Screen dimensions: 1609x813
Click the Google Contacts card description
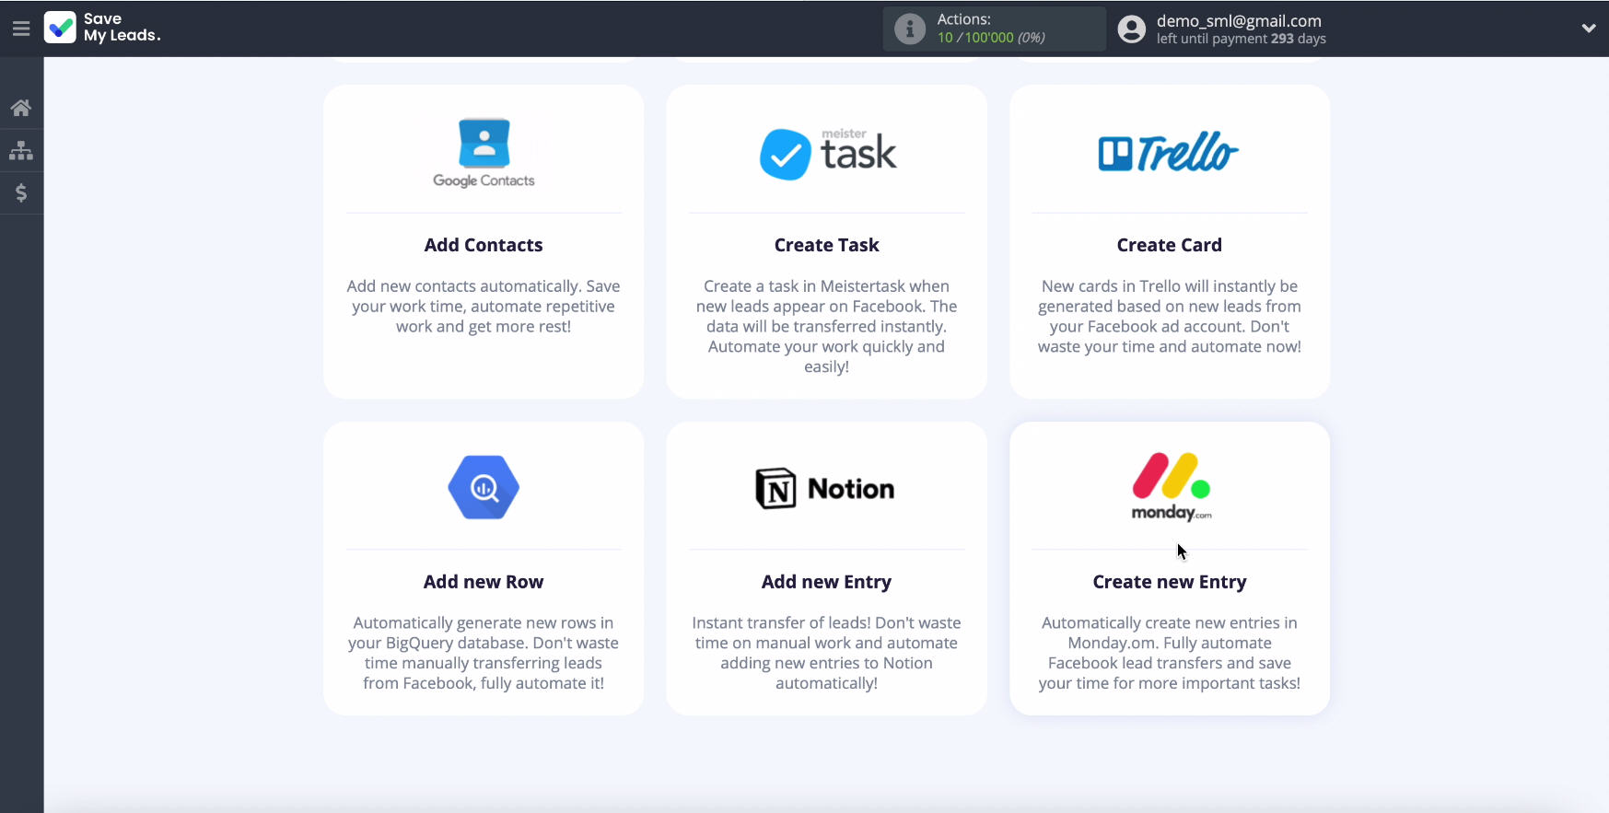[x=484, y=307]
